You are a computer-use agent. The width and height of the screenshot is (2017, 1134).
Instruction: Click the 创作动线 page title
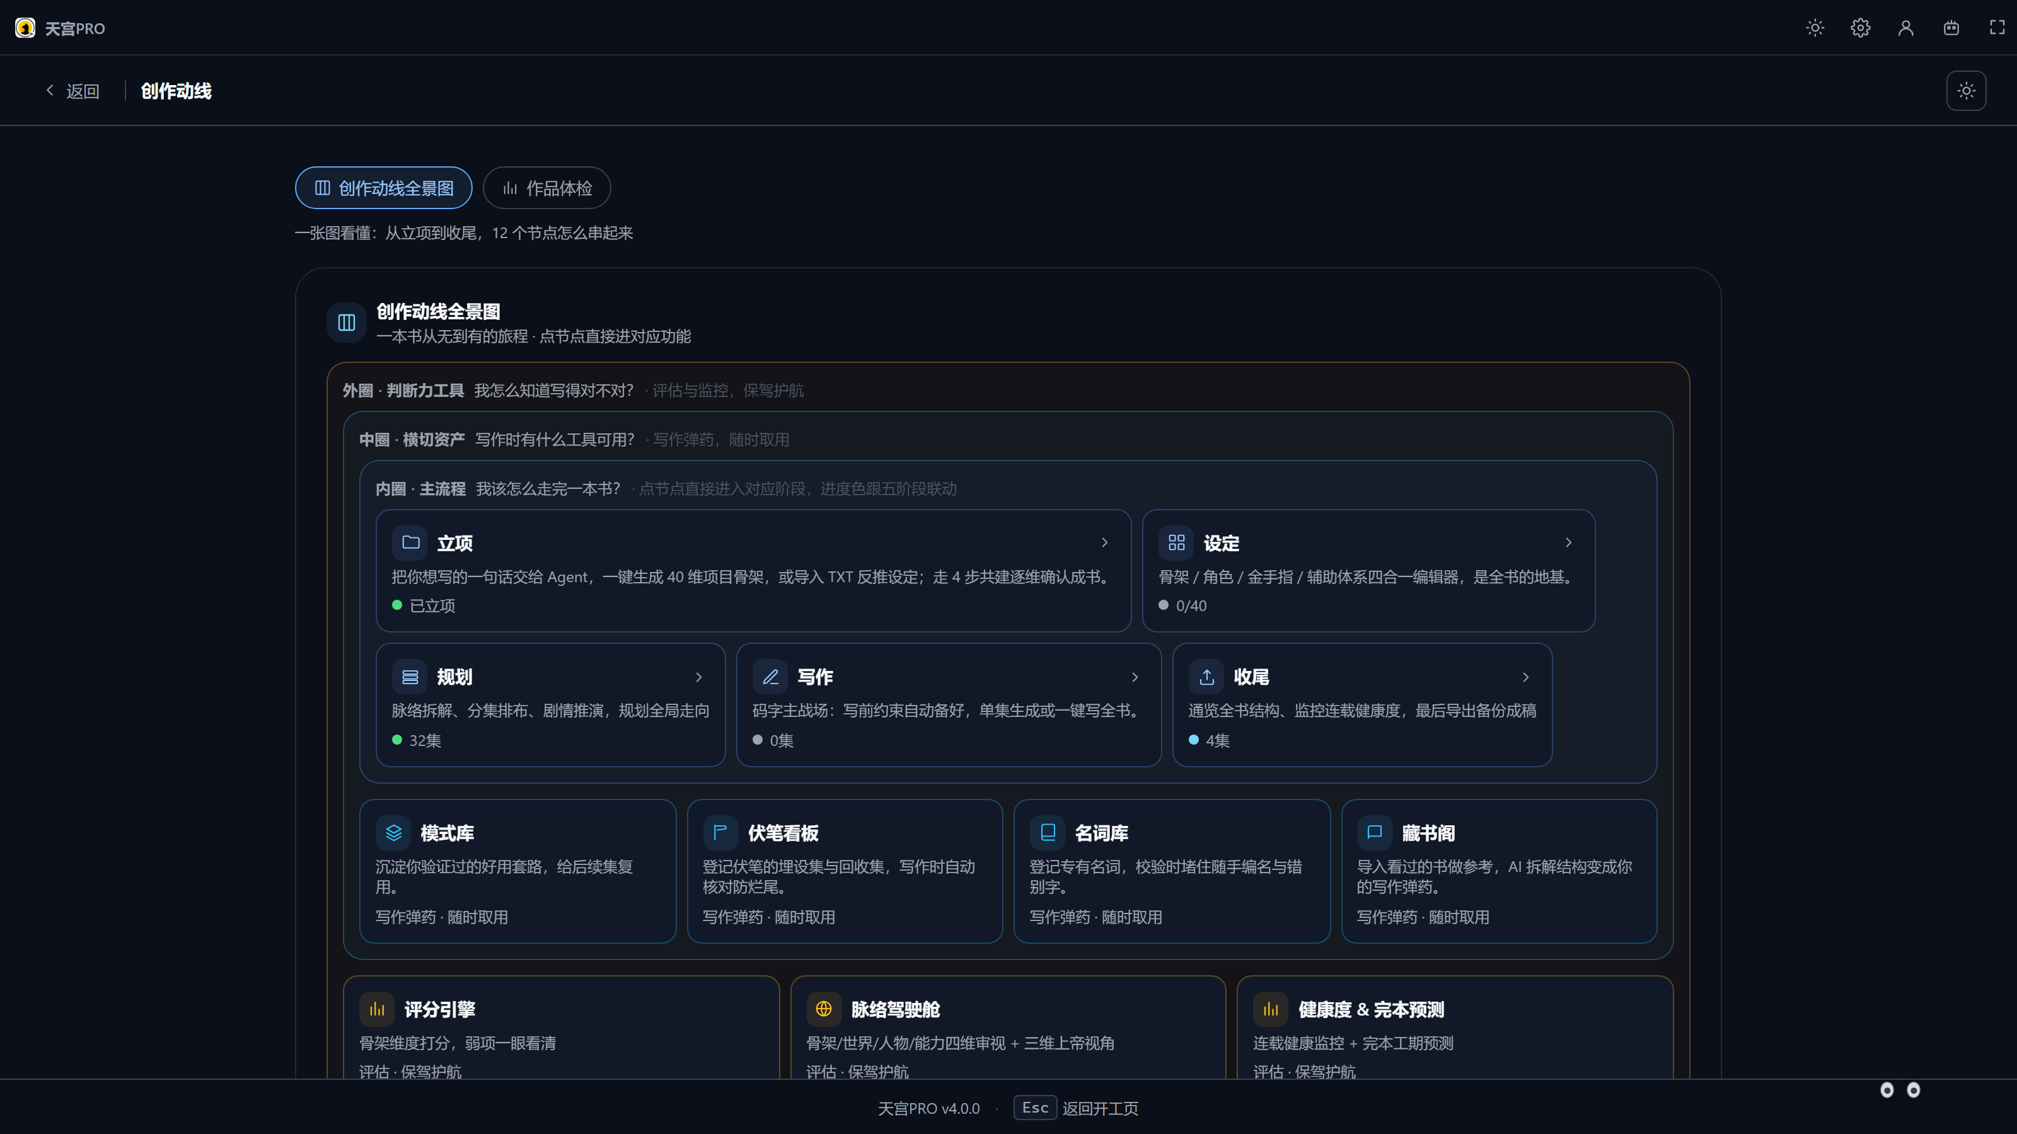[x=176, y=91]
